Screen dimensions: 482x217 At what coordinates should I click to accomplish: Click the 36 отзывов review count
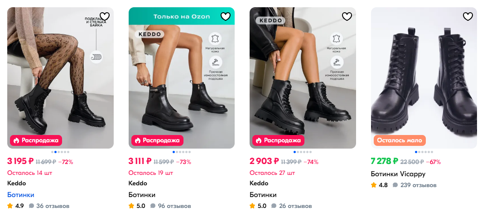click(49, 206)
